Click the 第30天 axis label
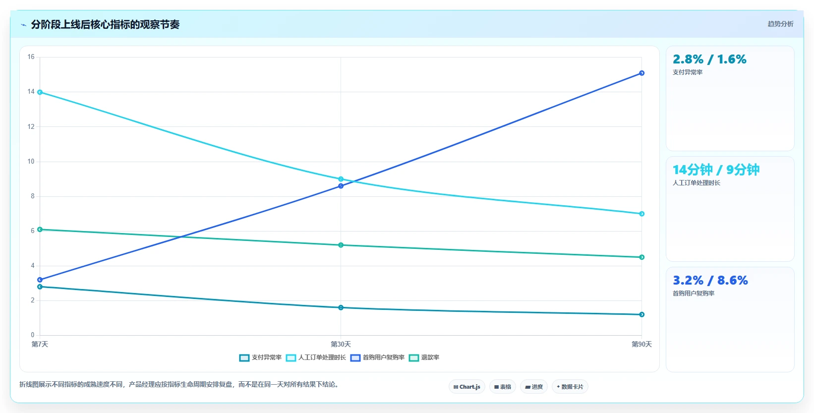The width and height of the screenshot is (814, 413). 341,344
